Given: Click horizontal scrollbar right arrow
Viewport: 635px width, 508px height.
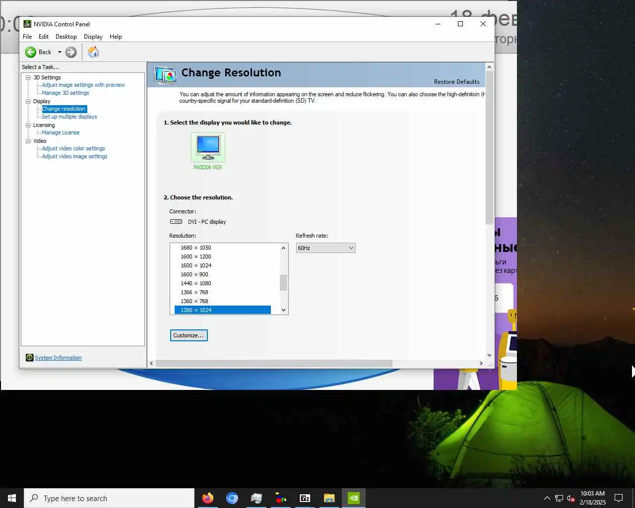Looking at the screenshot, I should pos(481,364).
